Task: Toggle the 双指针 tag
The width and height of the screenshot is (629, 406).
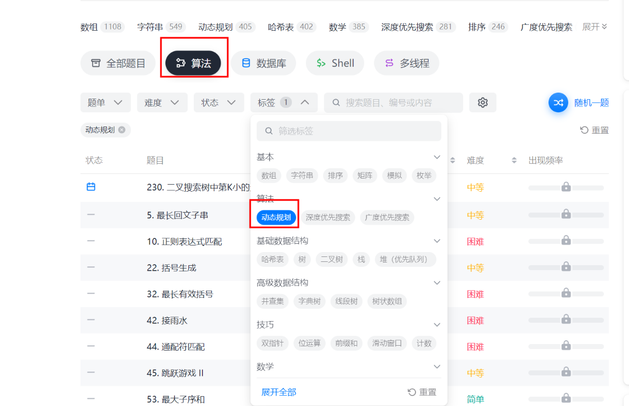Action: pyautogui.click(x=273, y=344)
